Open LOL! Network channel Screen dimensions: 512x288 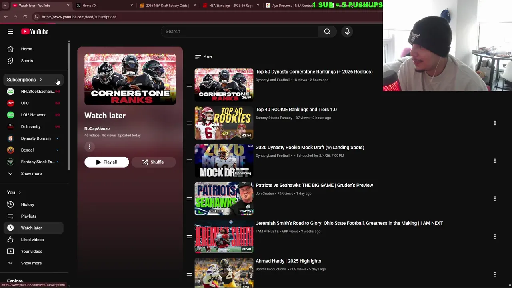(34, 115)
